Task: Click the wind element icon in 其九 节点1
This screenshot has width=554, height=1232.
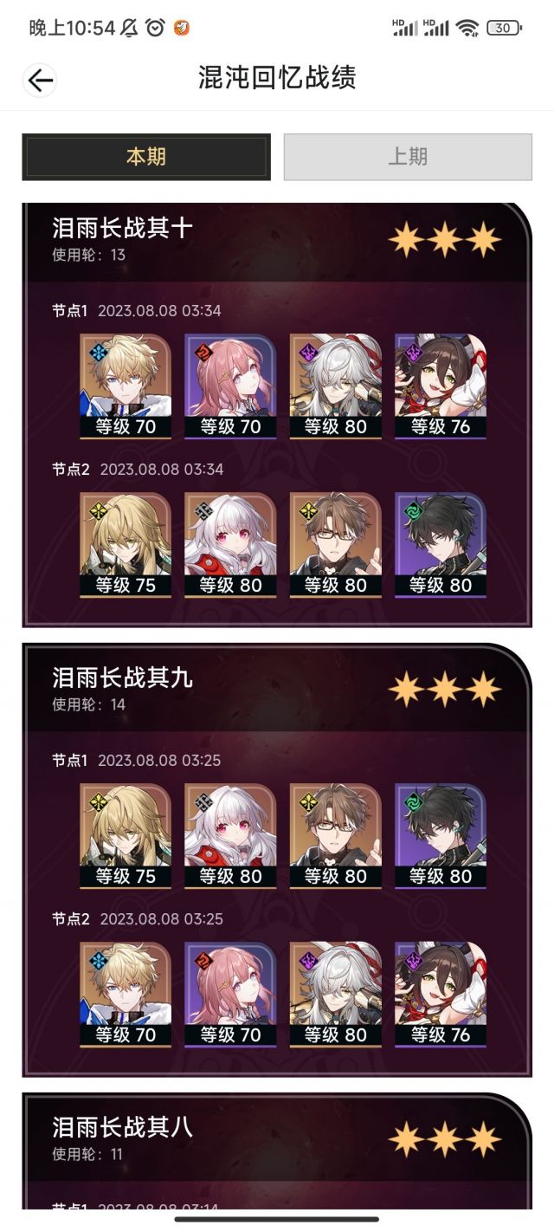Action: click(x=413, y=801)
